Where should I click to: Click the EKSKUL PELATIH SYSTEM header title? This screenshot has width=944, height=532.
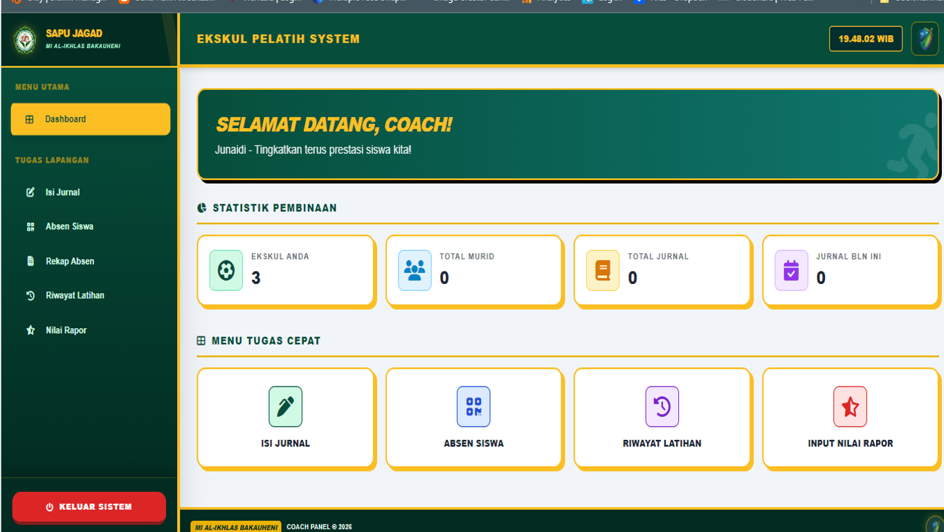278,39
